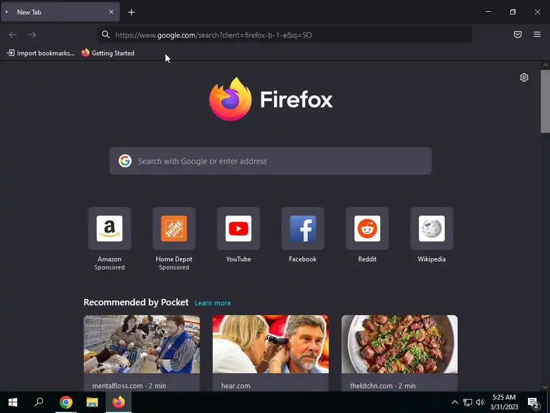550x413 pixels.
Task: Go back using the back arrow
Action: [13, 35]
